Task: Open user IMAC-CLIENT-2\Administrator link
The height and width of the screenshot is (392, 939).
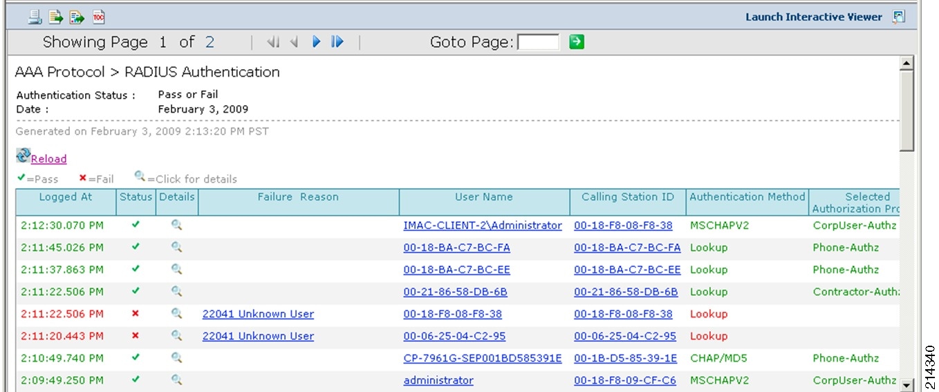Action: point(483,225)
